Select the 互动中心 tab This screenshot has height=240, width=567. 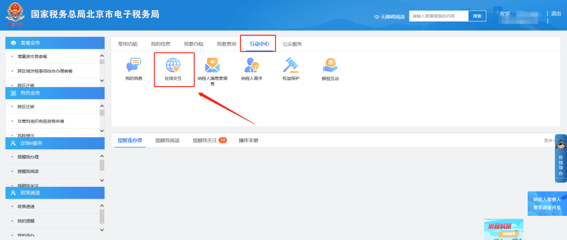tap(259, 44)
